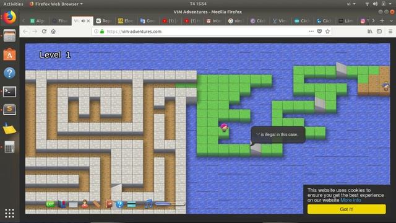
Task: Open Calculator from the dock
Action: click(10, 147)
